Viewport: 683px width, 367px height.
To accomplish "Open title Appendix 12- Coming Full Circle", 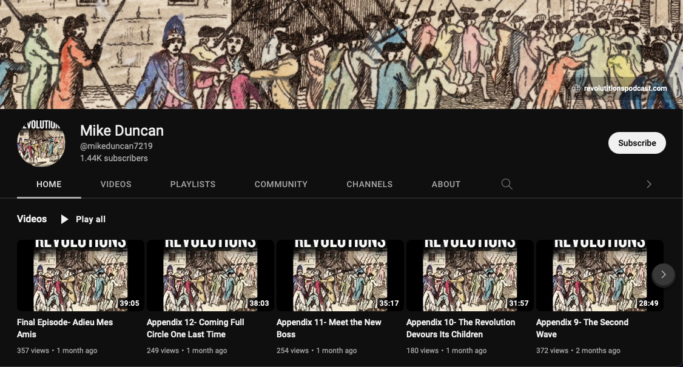I will (195, 328).
